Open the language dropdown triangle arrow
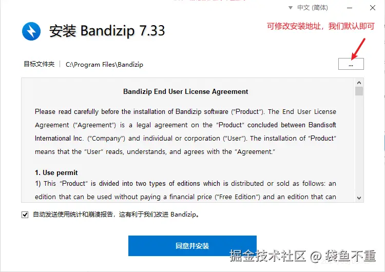The image size is (385, 272). pyautogui.click(x=291, y=8)
